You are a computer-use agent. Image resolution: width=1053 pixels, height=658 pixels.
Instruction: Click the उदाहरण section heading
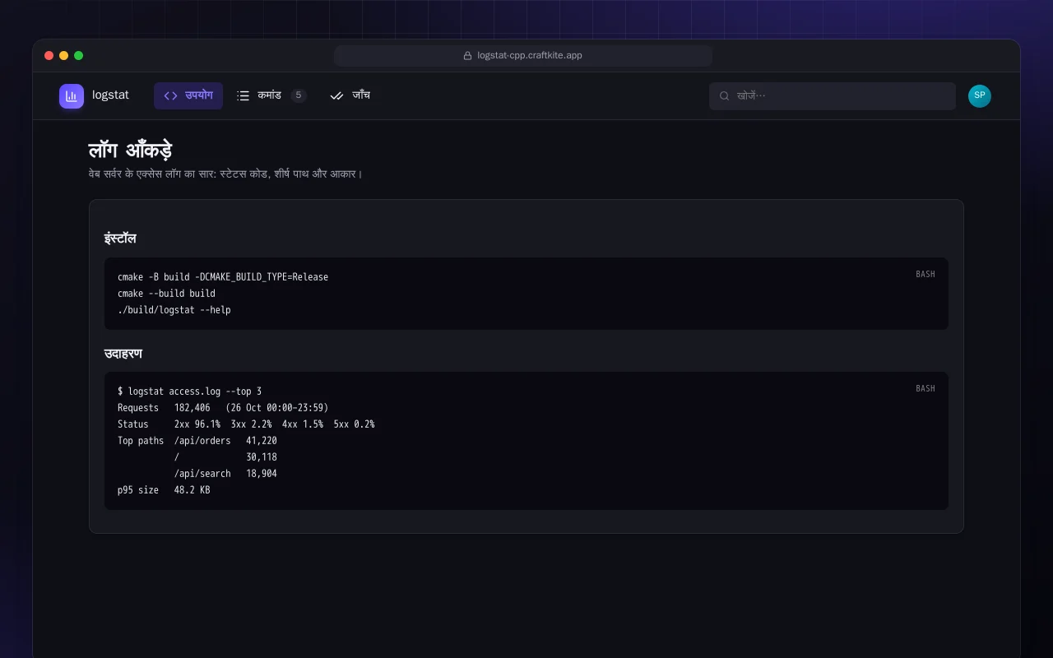tap(123, 354)
